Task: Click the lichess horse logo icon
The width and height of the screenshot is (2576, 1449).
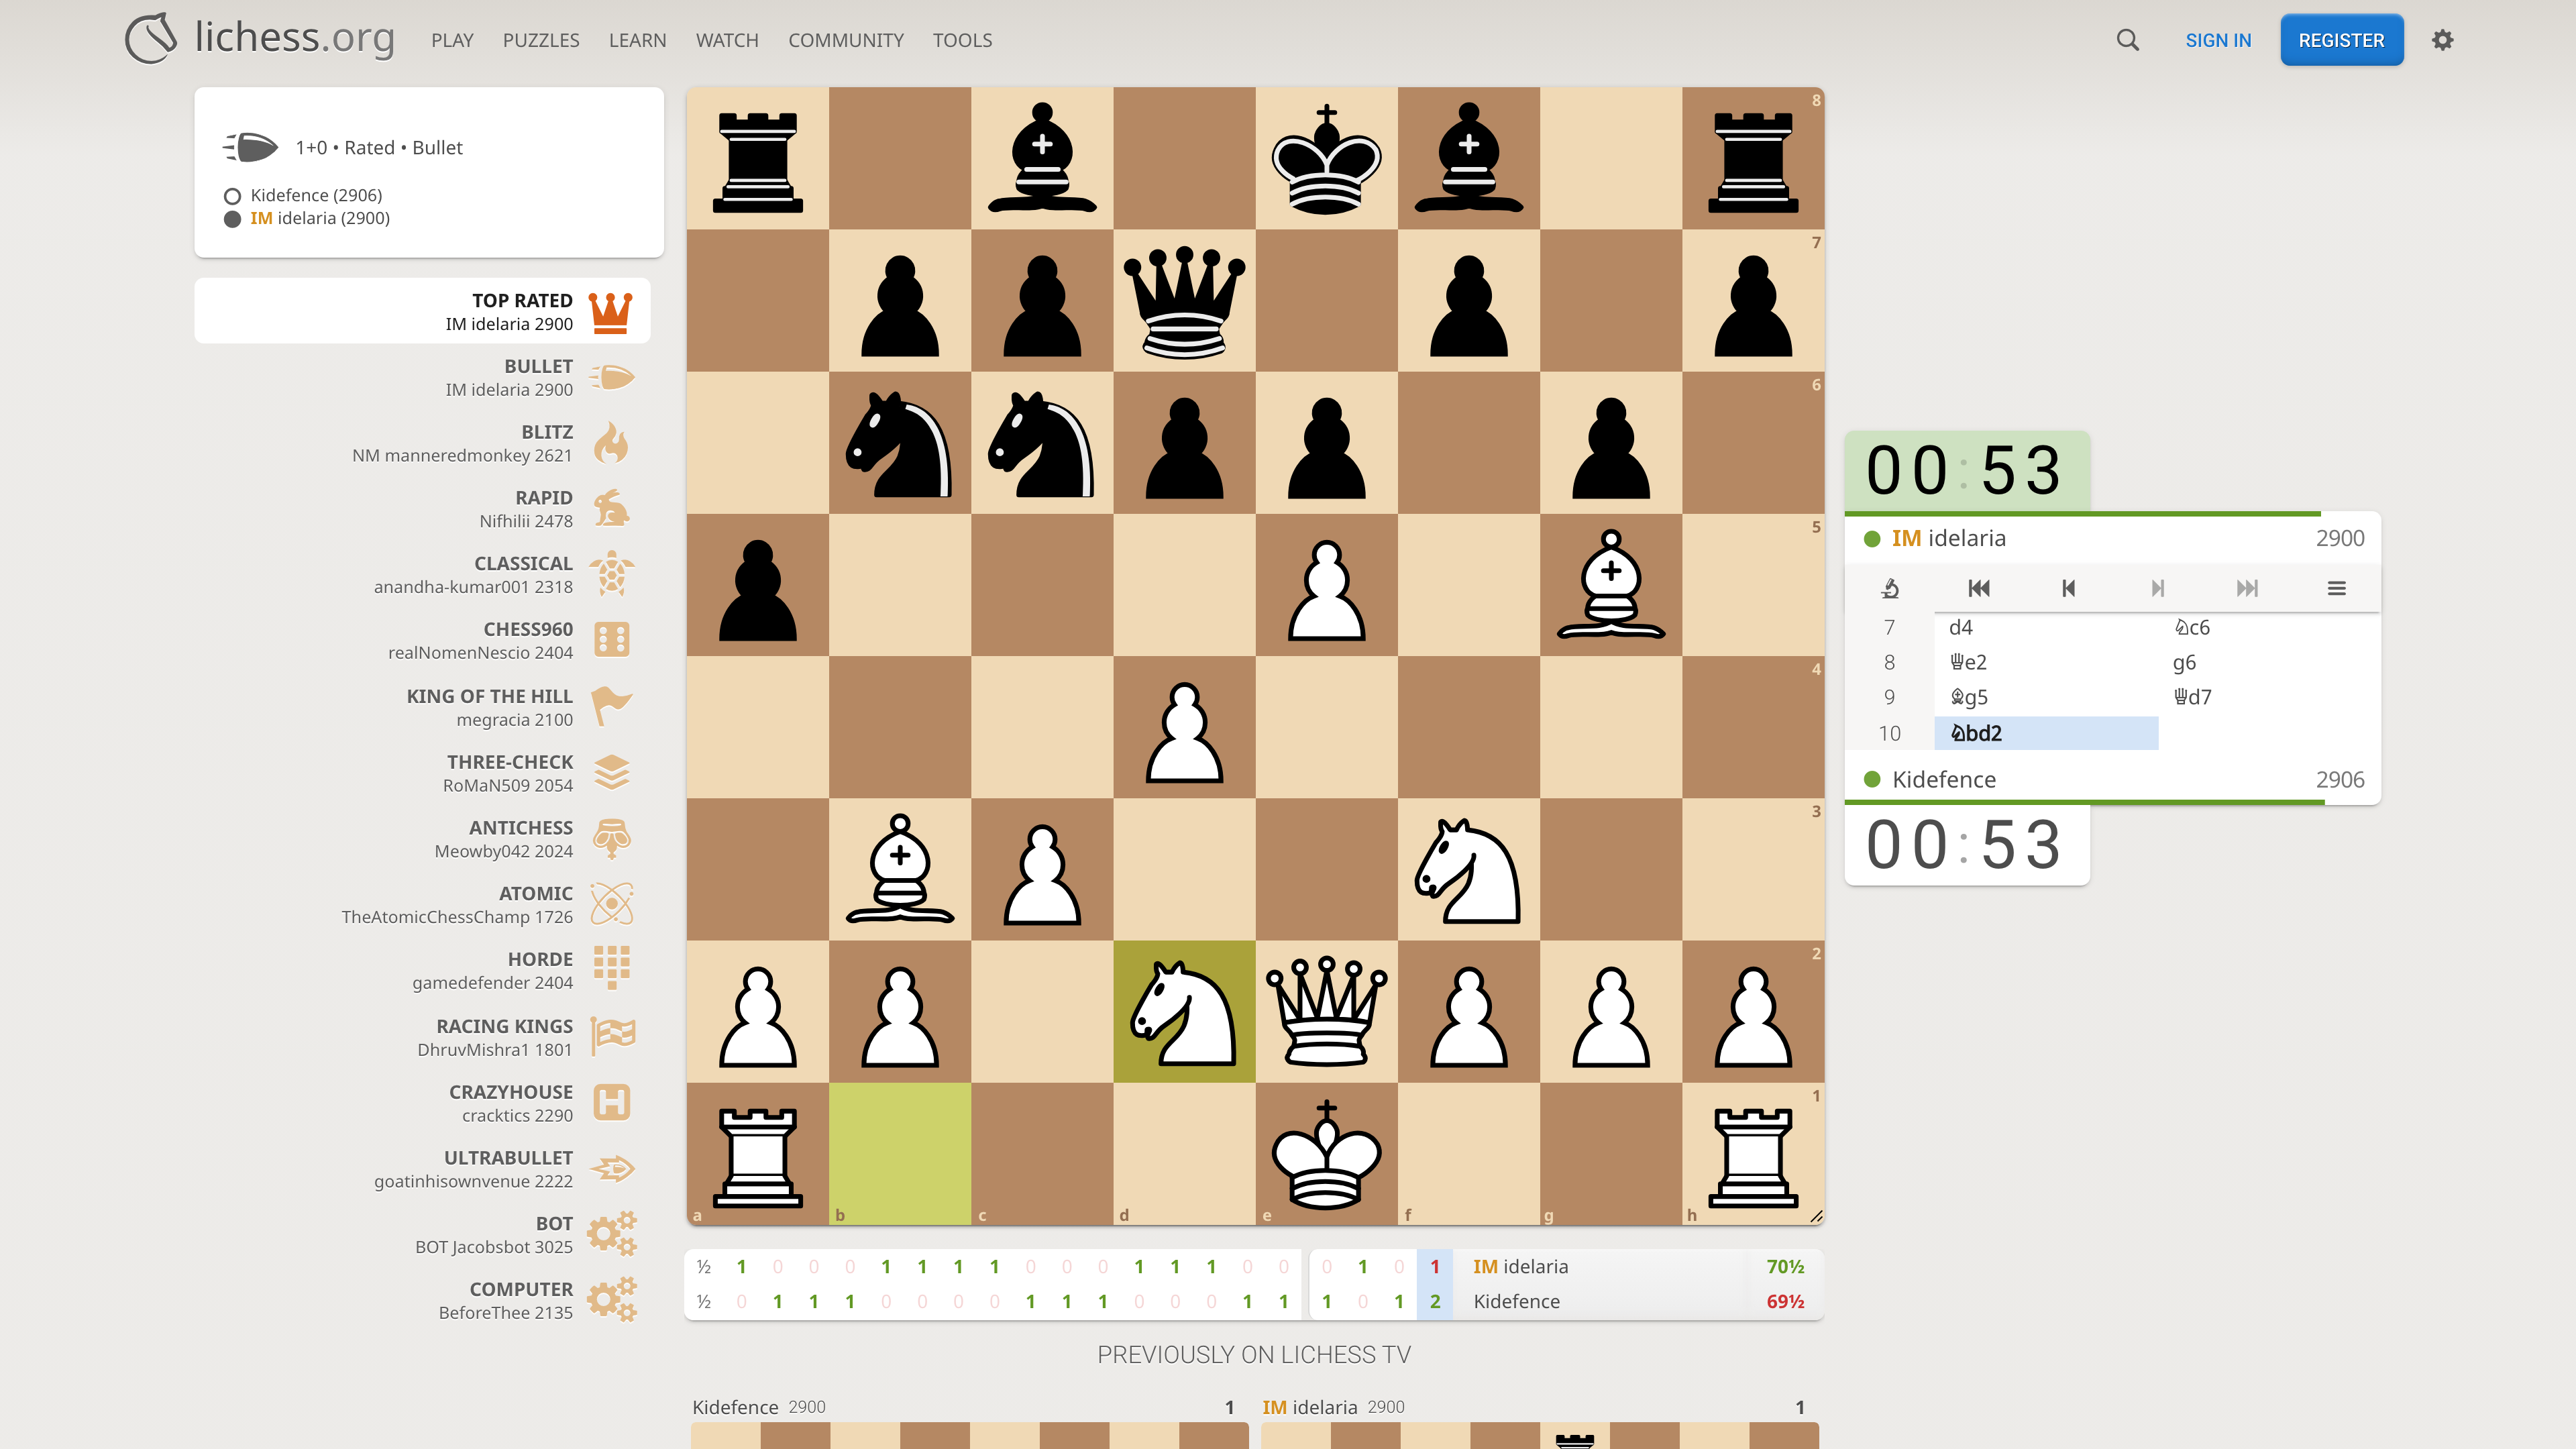Action: pyautogui.click(x=151, y=38)
